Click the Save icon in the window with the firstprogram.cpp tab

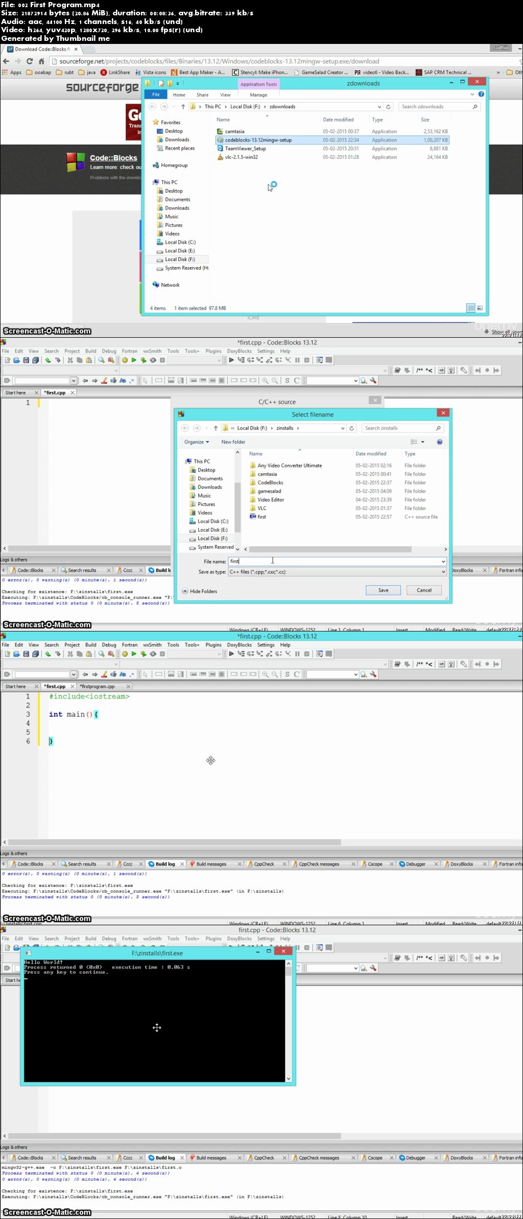(26, 654)
